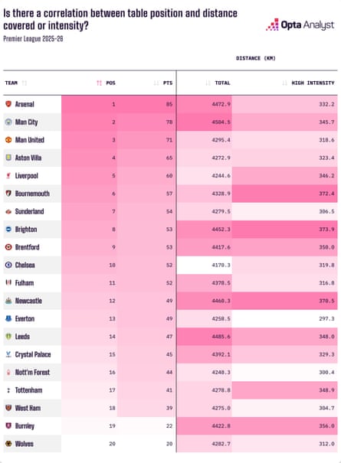Viewport: 341px width, 463px height.
Task: Click the Wolves crest icon
Action: click(8, 444)
